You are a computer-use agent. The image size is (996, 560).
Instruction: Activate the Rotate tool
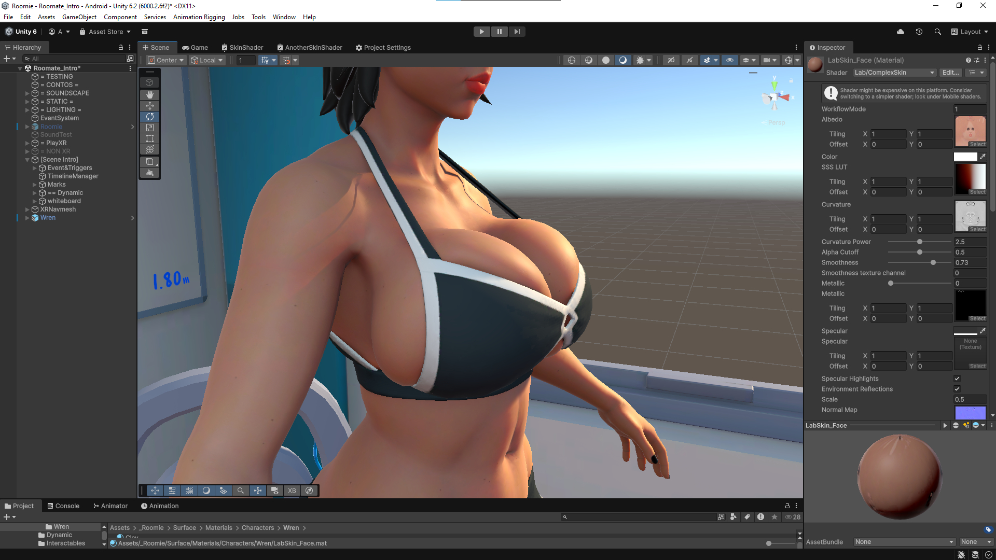(x=149, y=117)
